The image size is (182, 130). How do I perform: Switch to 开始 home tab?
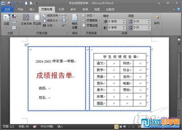(20, 9)
